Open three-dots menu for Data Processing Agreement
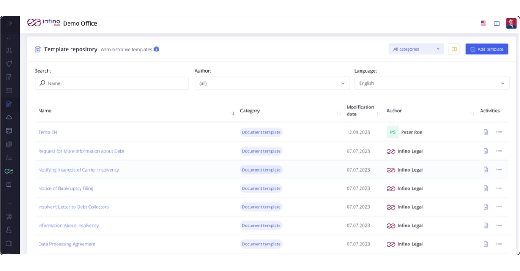 pos(499,244)
